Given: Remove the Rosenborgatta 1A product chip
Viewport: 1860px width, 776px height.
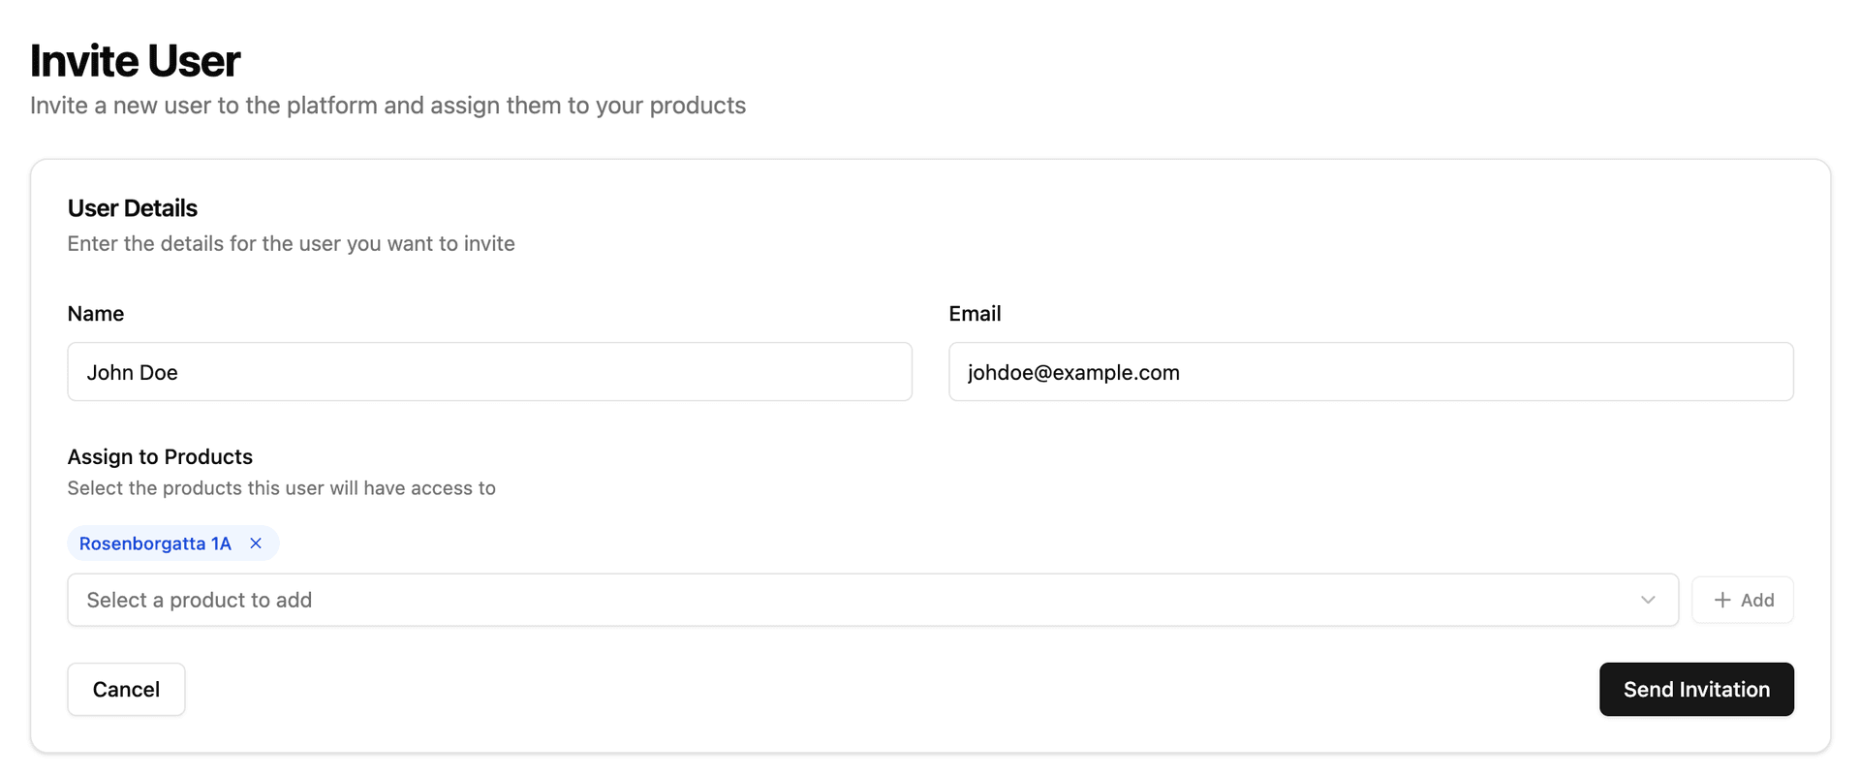Looking at the screenshot, I should point(256,543).
